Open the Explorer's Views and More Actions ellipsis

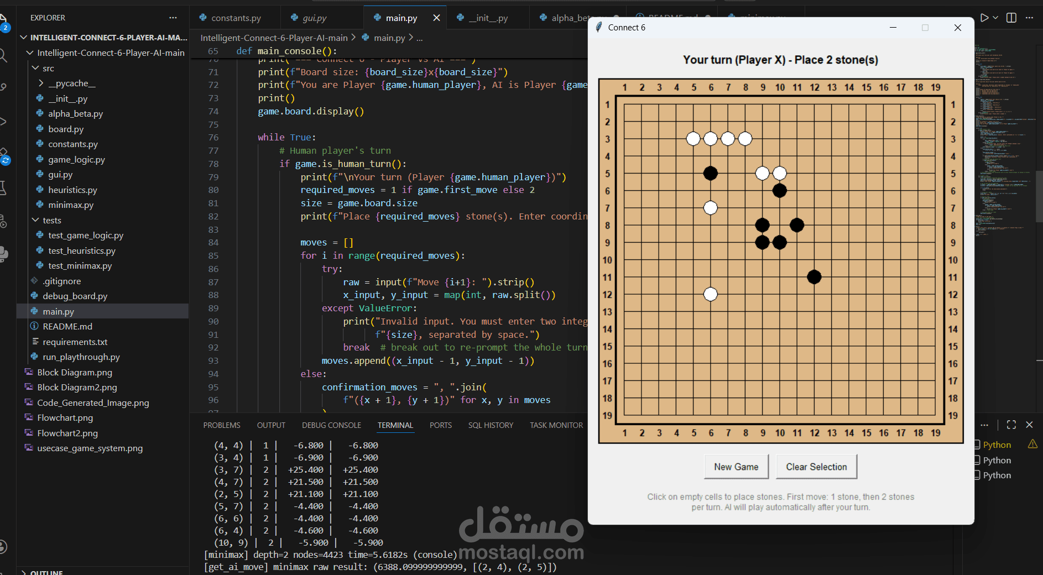click(173, 18)
